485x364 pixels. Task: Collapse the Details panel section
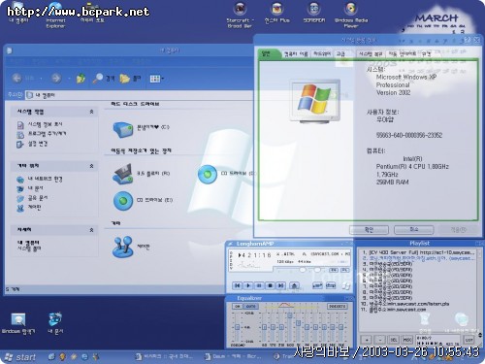(91, 230)
